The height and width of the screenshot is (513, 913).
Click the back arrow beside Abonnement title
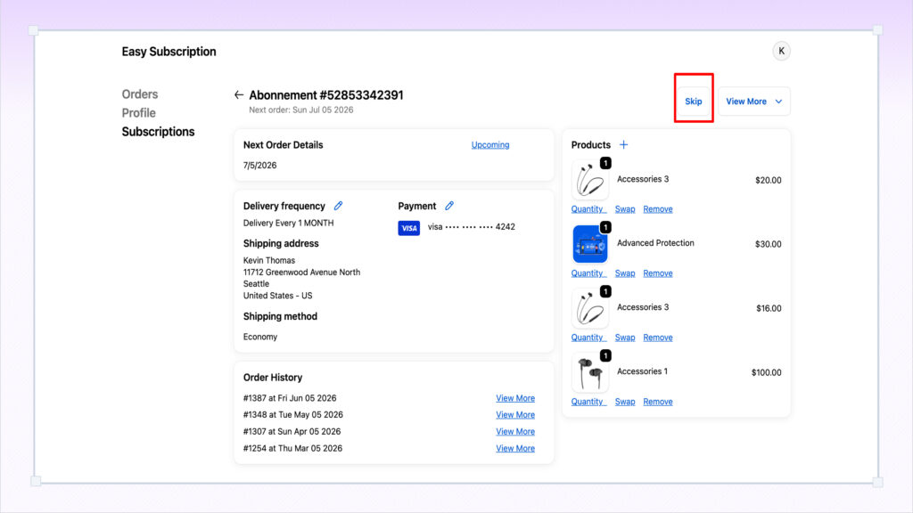click(x=239, y=94)
